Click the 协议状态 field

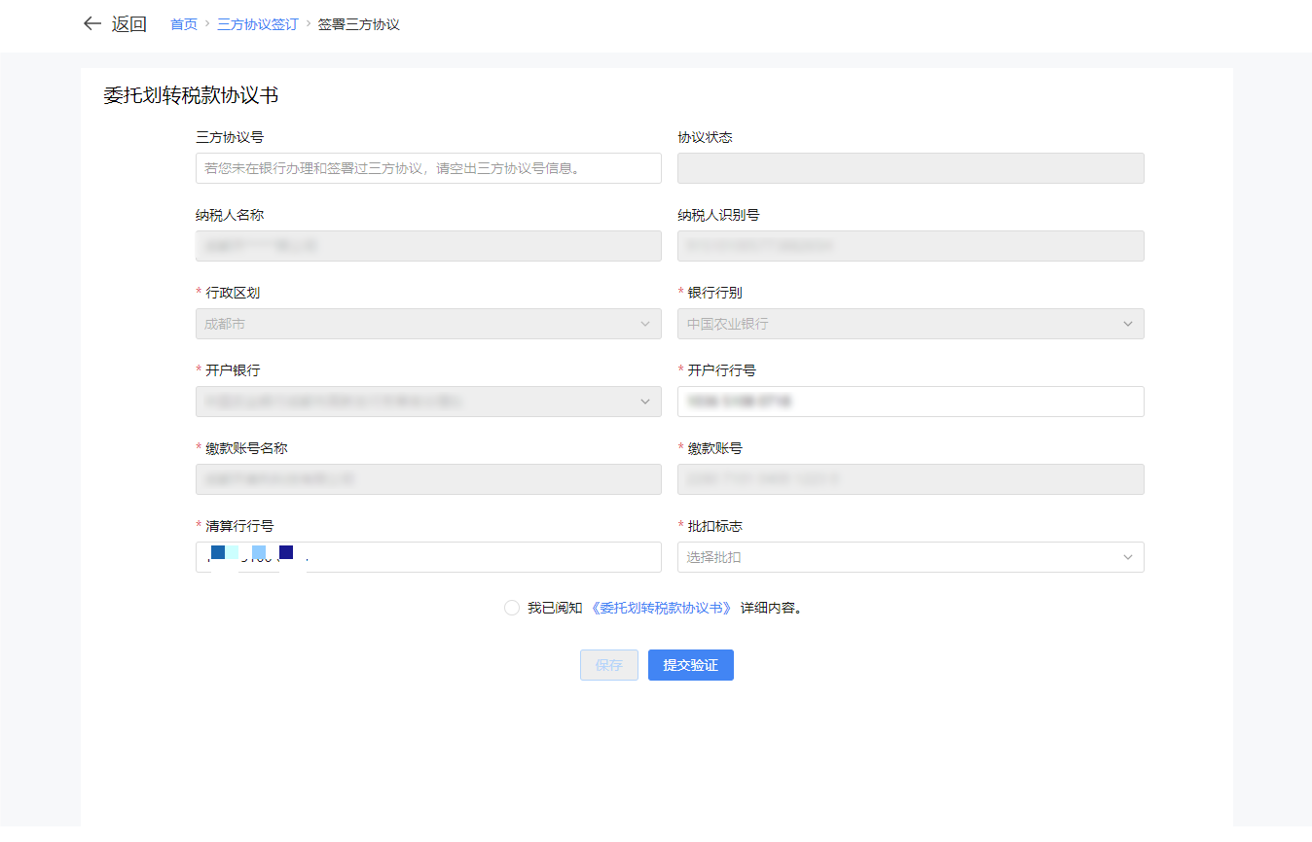(910, 168)
